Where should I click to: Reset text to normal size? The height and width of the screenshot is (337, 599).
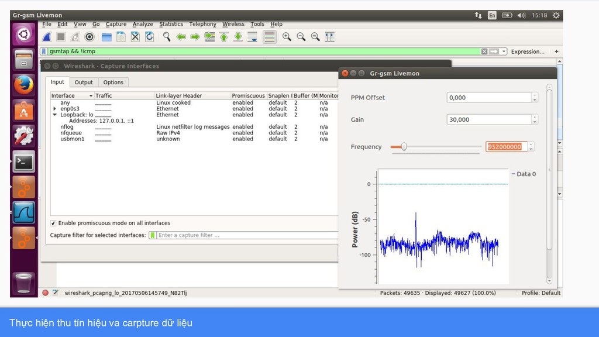point(315,37)
